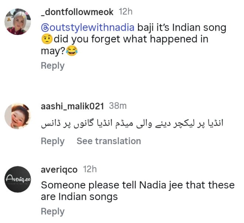Click the averiqco username
This screenshot has height=223, width=244.
(59, 170)
